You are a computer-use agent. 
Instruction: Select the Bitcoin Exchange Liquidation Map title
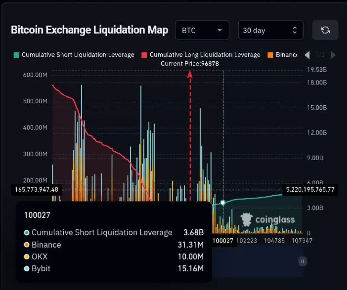tap(90, 30)
